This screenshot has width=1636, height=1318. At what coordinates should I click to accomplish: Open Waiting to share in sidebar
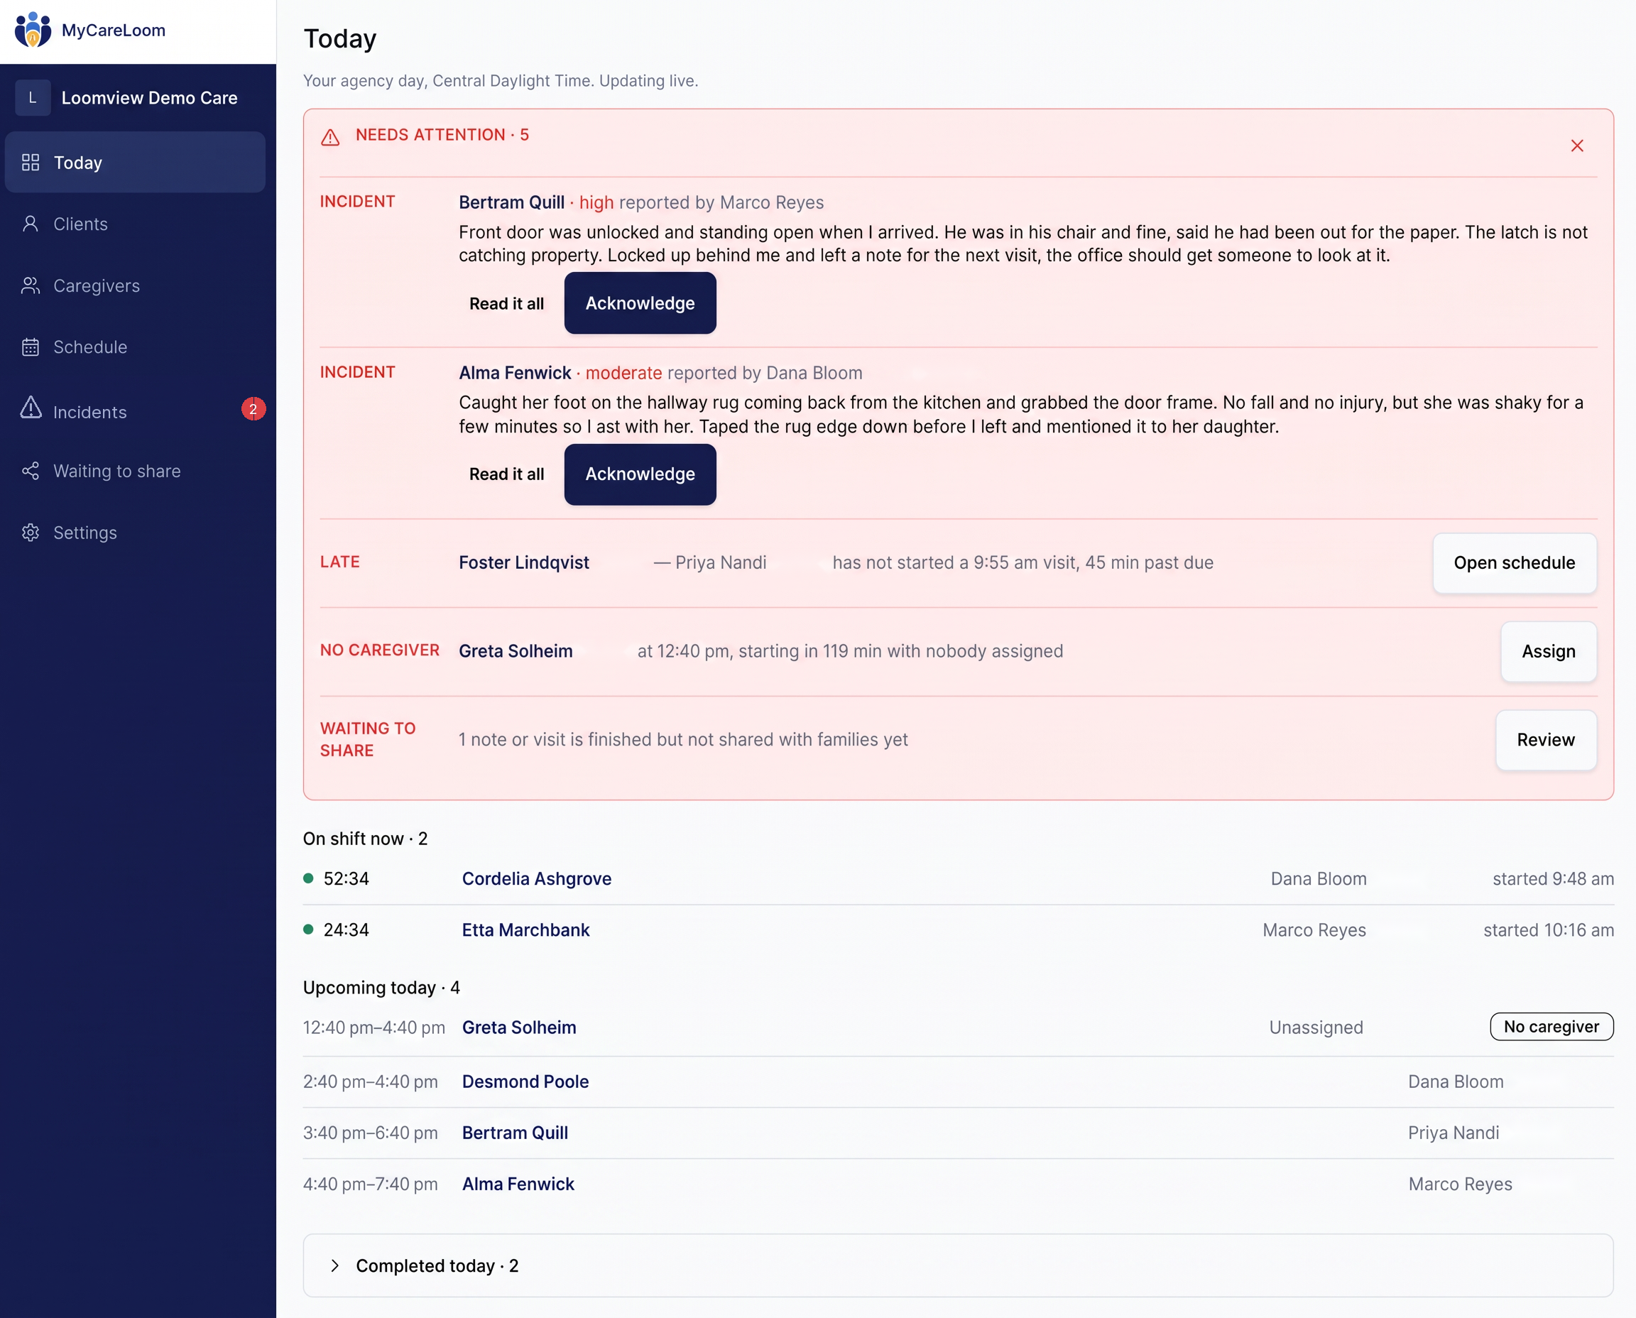[x=135, y=471]
